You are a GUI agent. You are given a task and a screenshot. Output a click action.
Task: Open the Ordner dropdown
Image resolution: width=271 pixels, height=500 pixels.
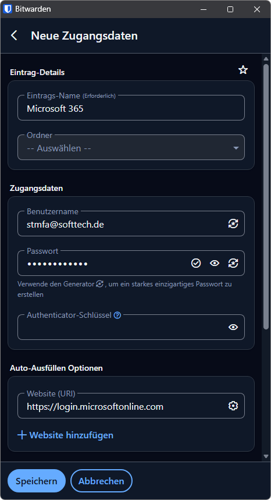(131, 147)
